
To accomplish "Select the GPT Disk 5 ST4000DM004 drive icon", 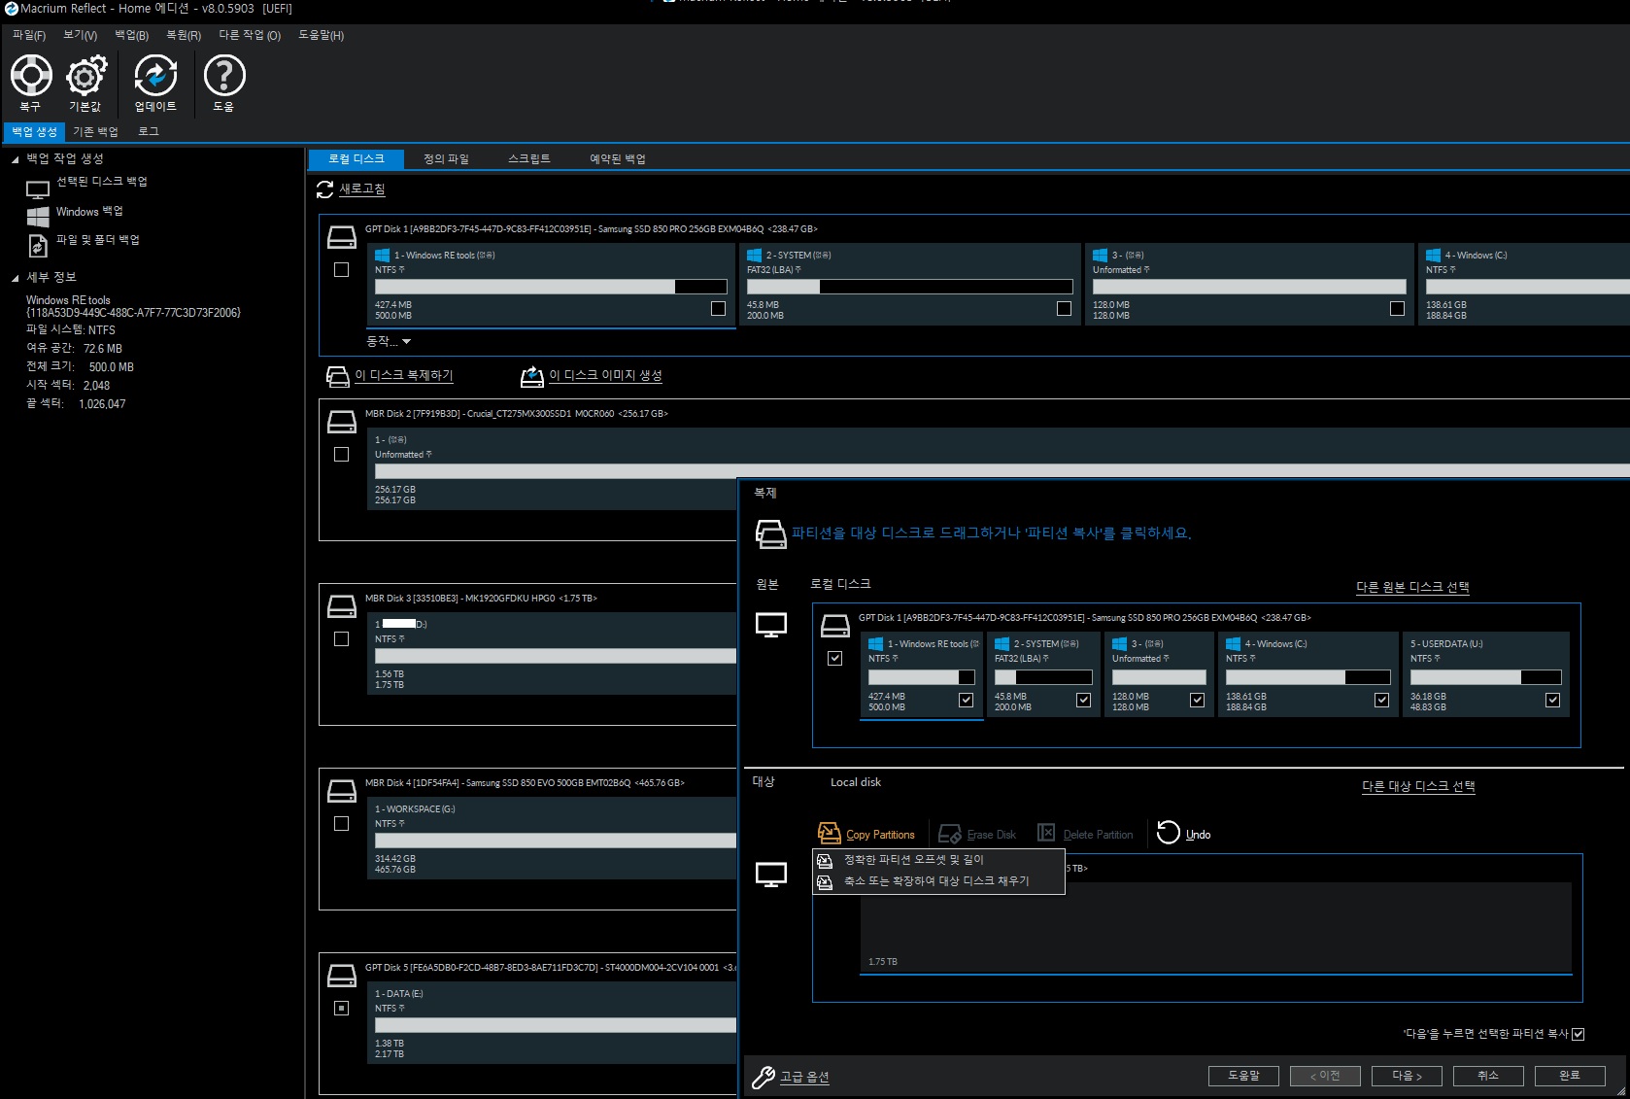I will point(342,976).
